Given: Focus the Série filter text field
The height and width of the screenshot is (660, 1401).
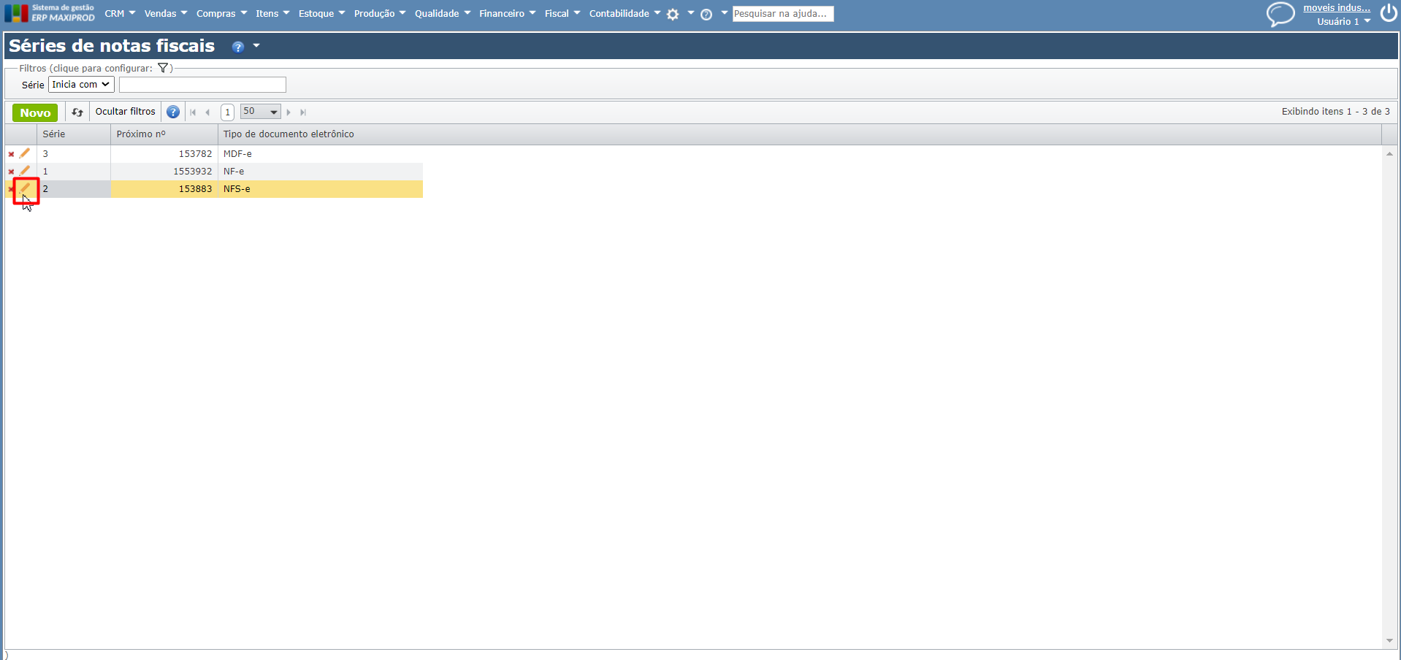Looking at the screenshot, I should pyautogui.click(x=202, y=85).
